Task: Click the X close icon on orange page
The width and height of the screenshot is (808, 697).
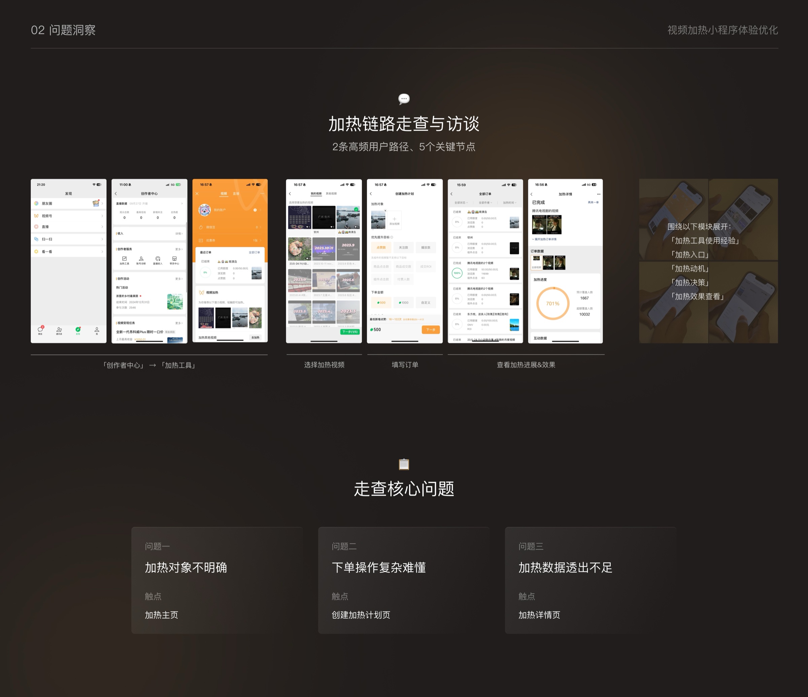Action: [197, 194]
